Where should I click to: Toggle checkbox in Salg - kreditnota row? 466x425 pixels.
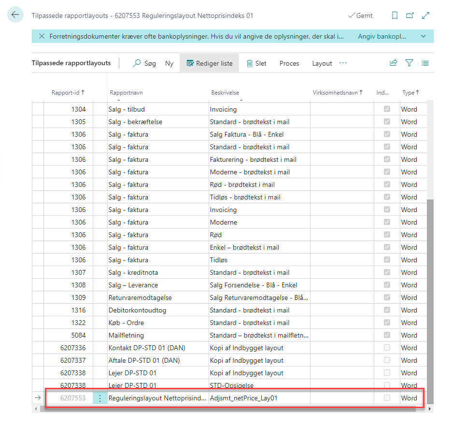pyautogui.click(x=387, y=272)
